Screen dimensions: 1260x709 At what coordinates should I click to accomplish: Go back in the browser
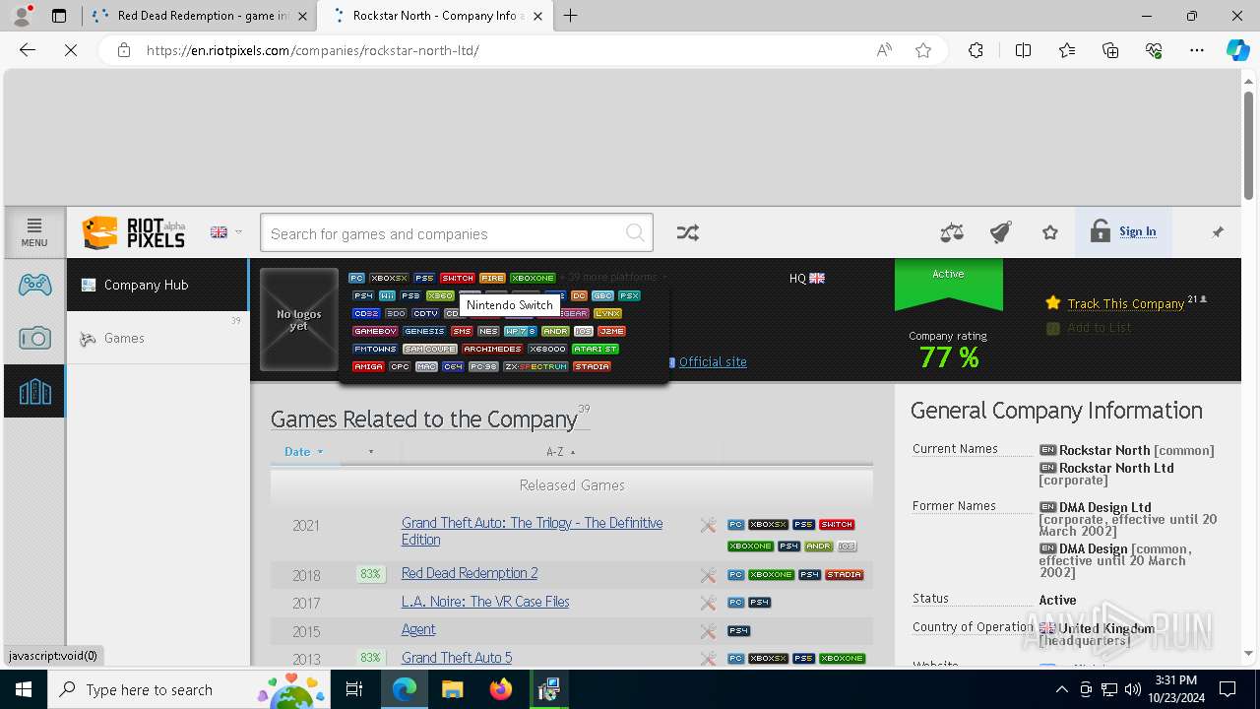28,50
